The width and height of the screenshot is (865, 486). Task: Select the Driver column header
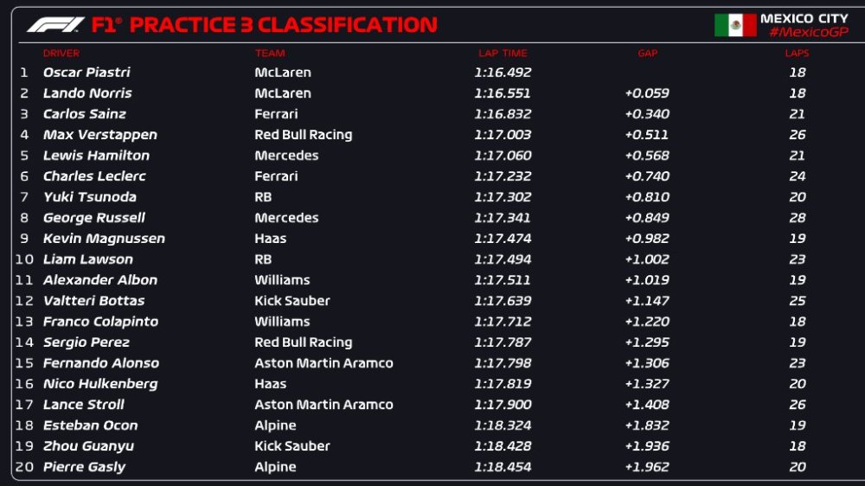(61, 54)
